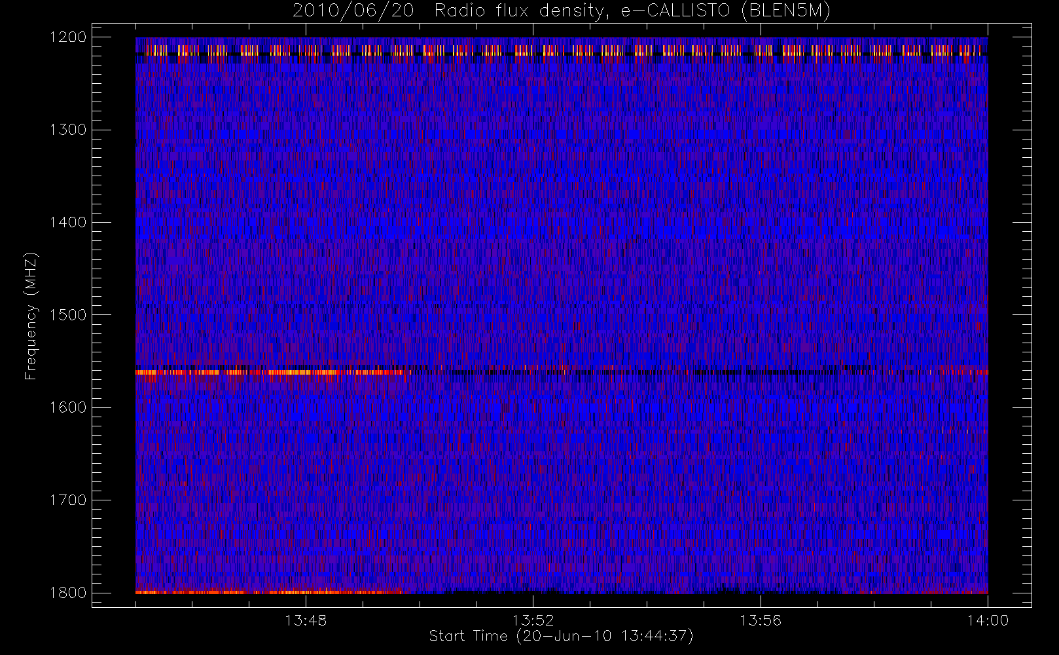Click the 1500 frequency tick label
1059x655 pixels.
coord(67,315)
